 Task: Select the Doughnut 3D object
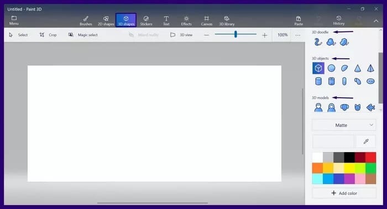[370, 81]
